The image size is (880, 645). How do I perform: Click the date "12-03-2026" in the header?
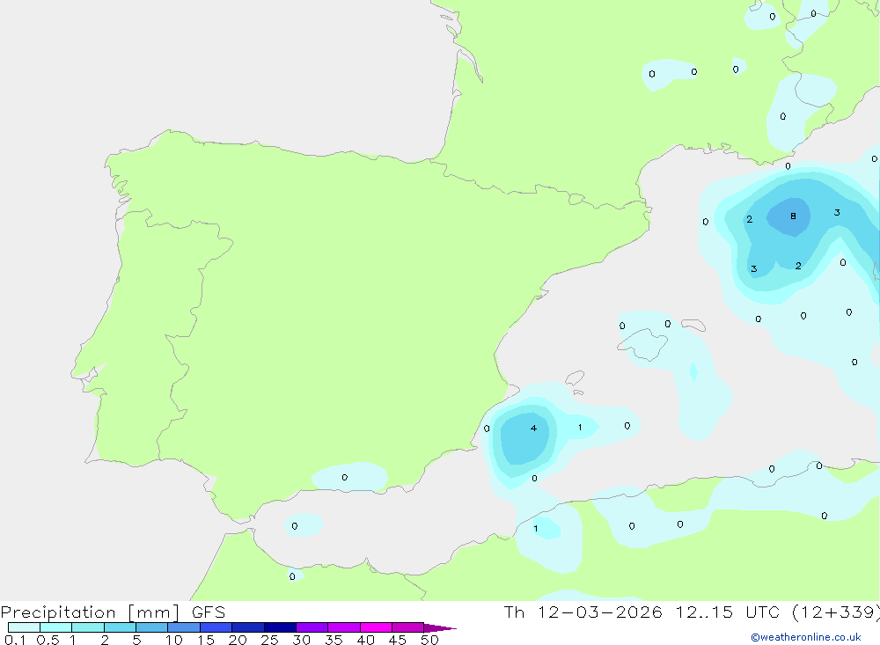600,612
